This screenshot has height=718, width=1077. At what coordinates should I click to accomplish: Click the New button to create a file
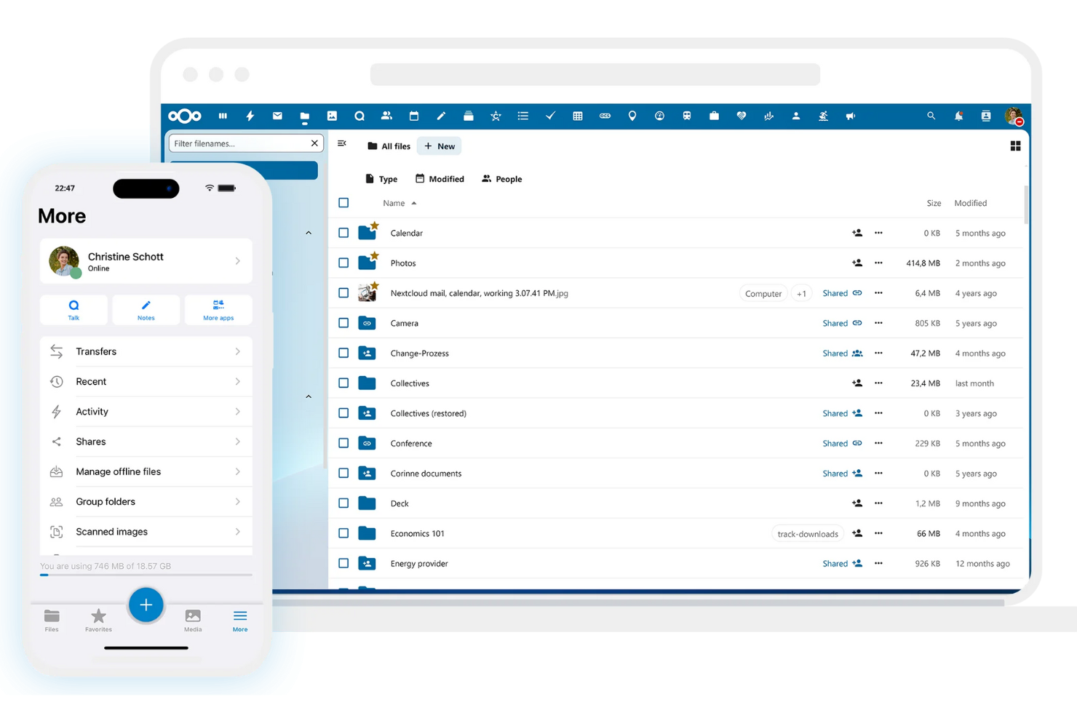coord(439,145)
